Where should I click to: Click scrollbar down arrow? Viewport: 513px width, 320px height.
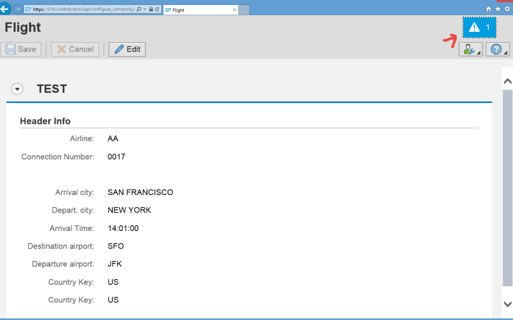pyautogui.click(x=508, y=304)
